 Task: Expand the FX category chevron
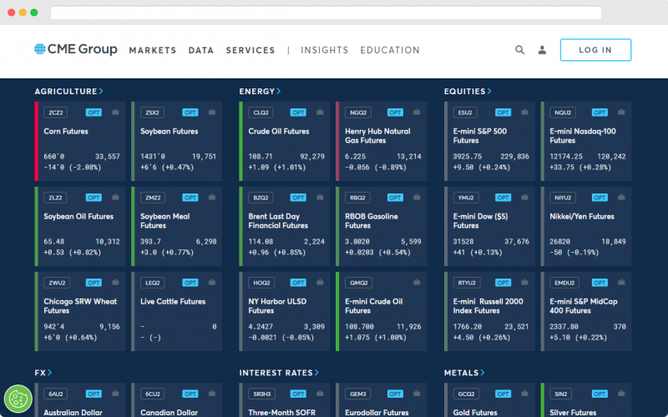(50, 373)
